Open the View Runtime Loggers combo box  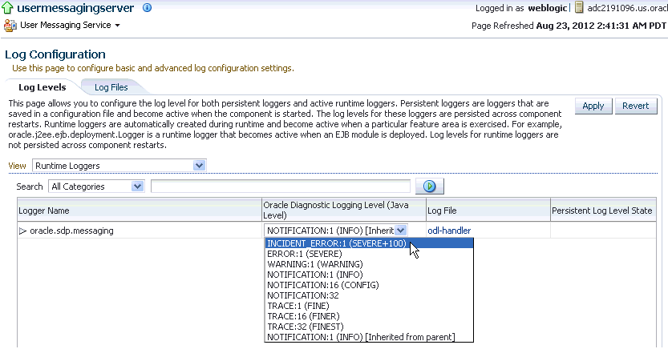tap(119, 166)
